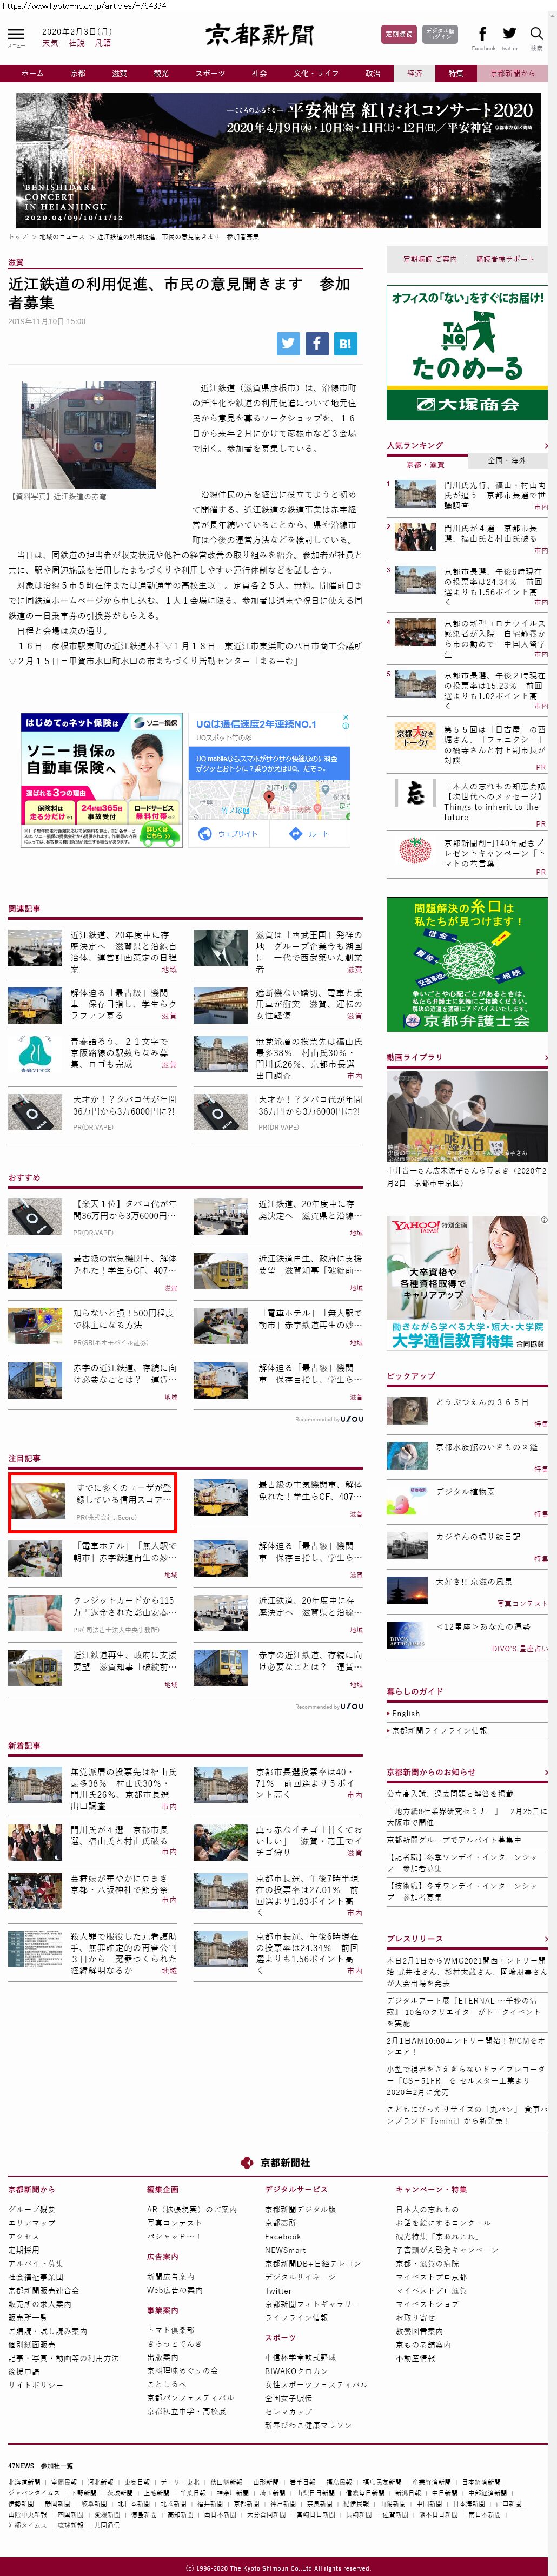Expand 動画ライブラリ with chevron arrow

[545, 1057]
